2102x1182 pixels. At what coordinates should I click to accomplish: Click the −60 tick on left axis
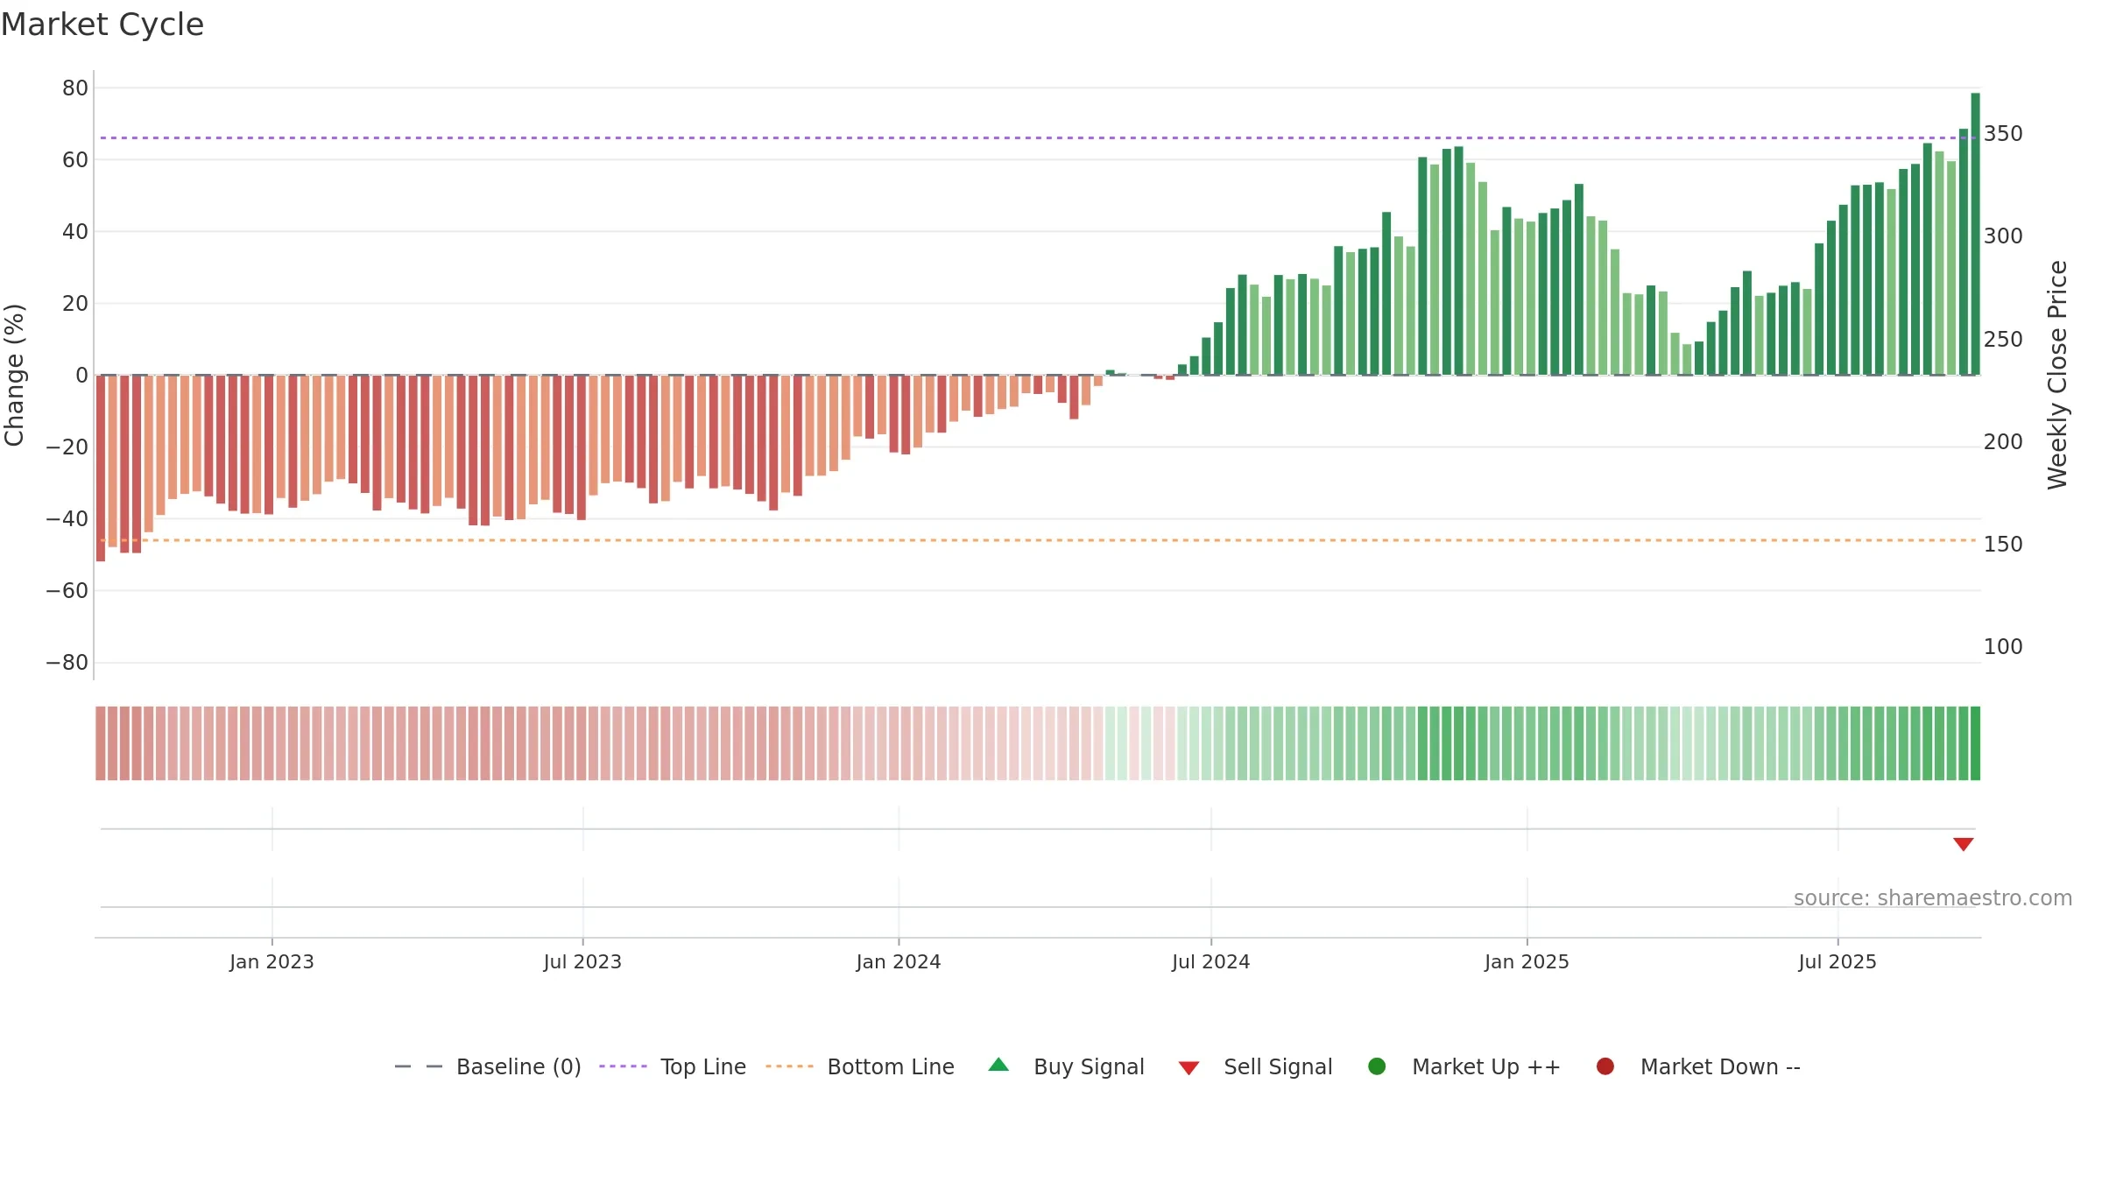67,591
